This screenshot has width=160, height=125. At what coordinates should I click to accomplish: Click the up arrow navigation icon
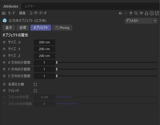pos(131,13)
